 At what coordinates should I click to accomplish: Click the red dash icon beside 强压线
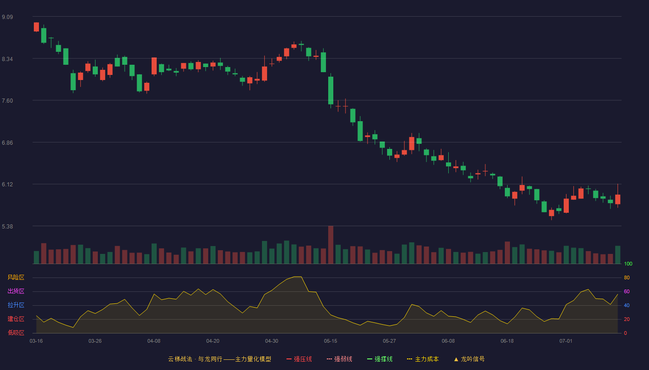289,359
